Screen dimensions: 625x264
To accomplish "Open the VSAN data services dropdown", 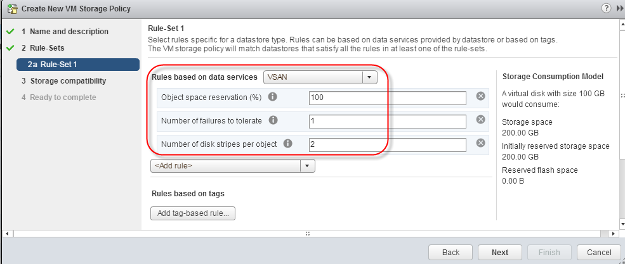I will point(320,77).
